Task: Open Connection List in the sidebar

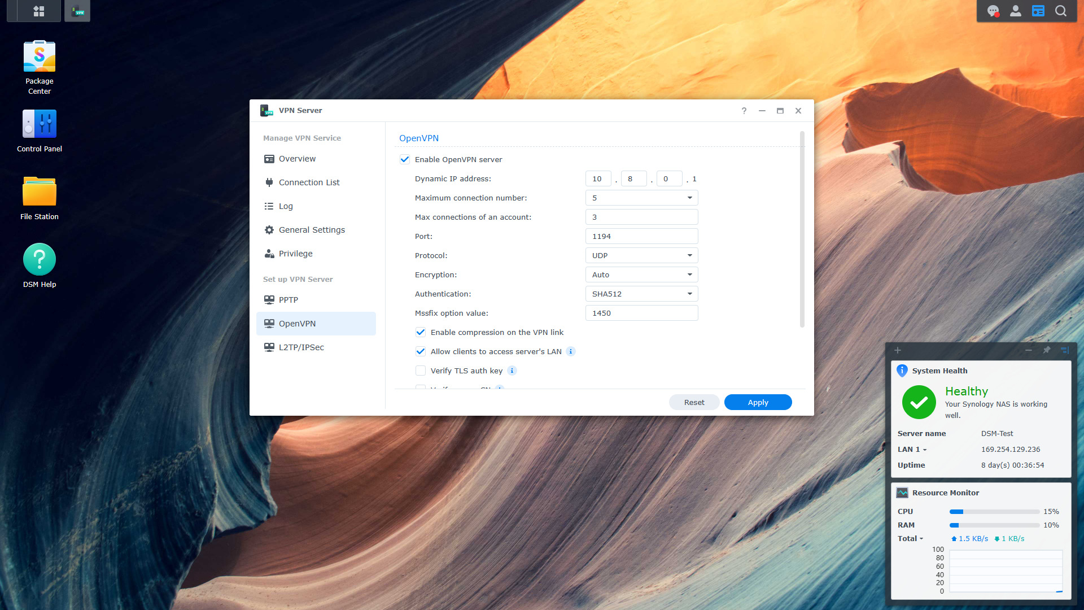Action: tap(316, 182)
